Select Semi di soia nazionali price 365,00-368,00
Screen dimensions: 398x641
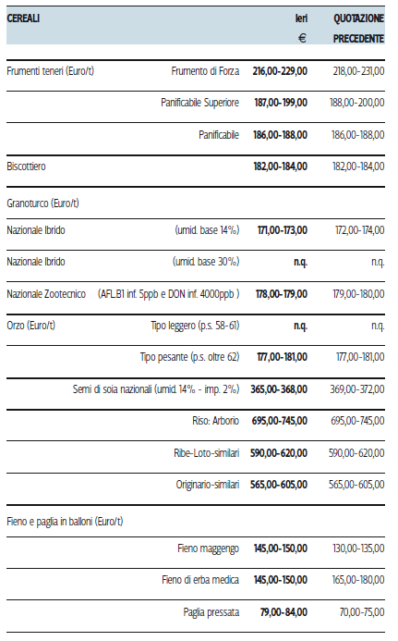(279, 389)
